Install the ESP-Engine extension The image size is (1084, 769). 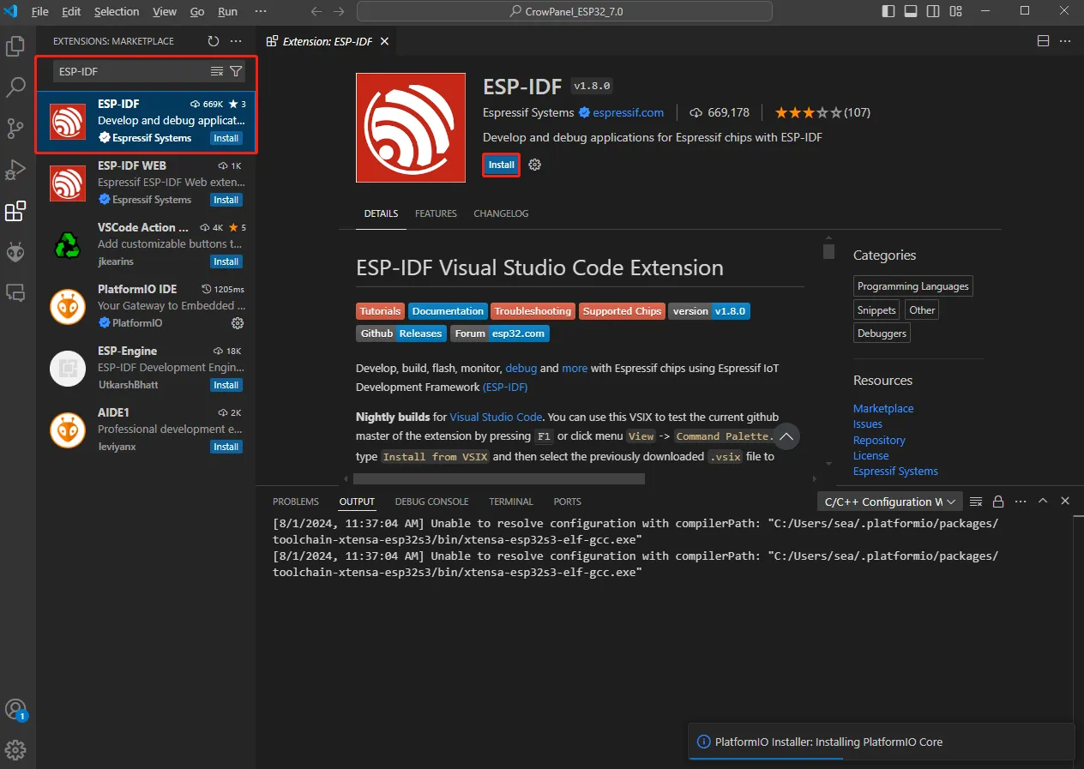[226, 385]
